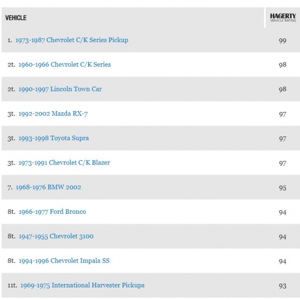The image size is (300, 300).
Task: Select the 1992-2002 Mazda RX-7 link
Action: click(53, 114)
